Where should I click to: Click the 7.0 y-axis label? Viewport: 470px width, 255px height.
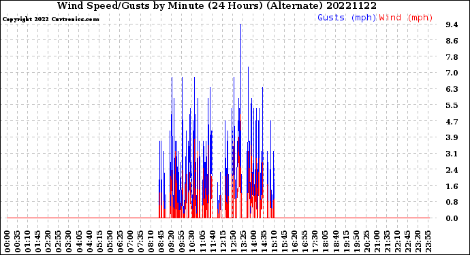tap(452, 73)
